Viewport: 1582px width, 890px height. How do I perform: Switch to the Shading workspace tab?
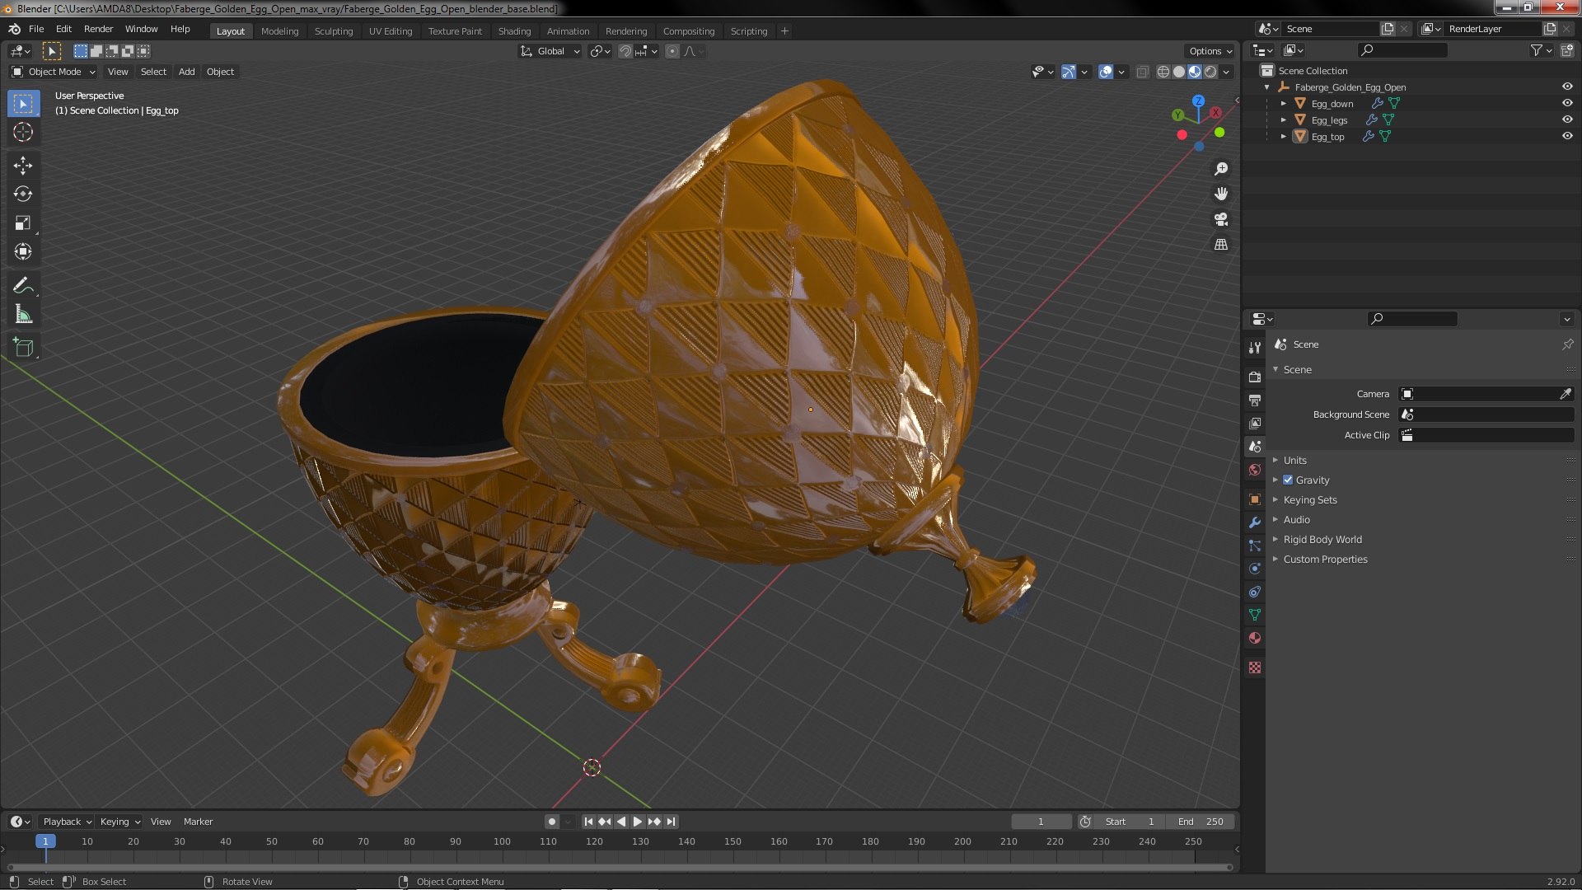514,31
